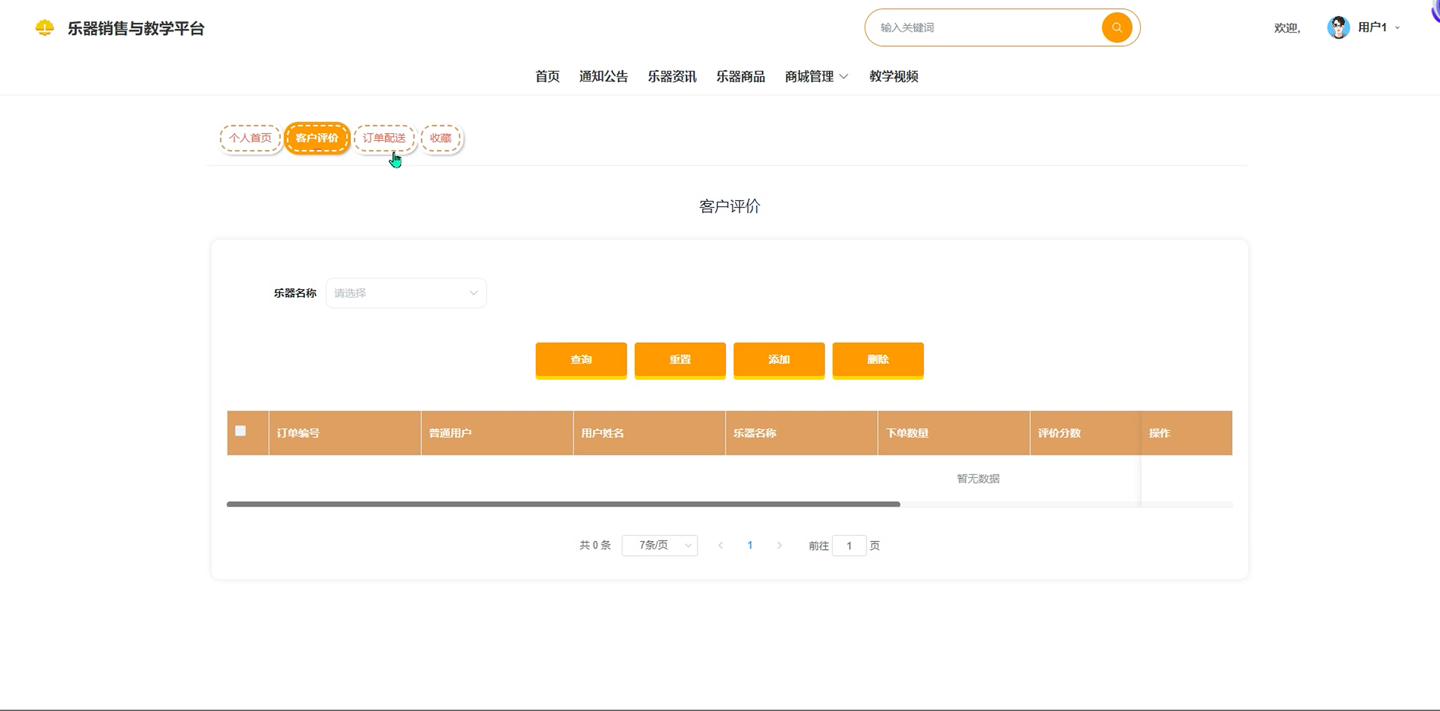Expand the 用户1 account dropdown arrow
Viewport: 1440px width, 711px height.
click(x=1397, y=27)
